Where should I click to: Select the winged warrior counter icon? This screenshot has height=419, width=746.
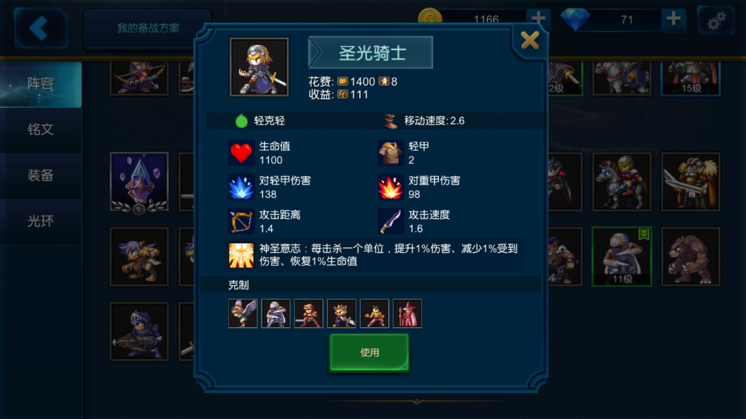click(x=243, y=313)
